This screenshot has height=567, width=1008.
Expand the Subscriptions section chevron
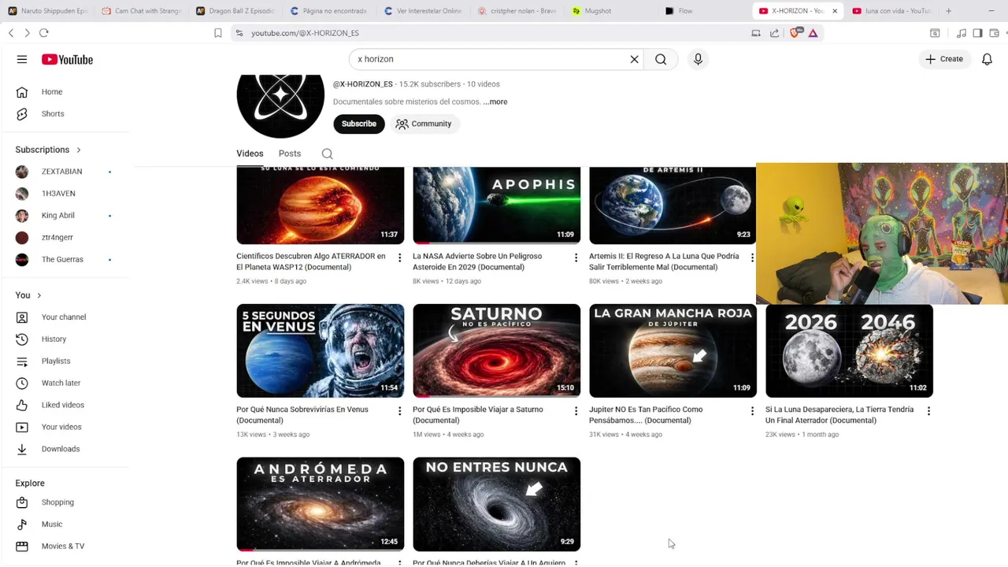click(79, 150)
